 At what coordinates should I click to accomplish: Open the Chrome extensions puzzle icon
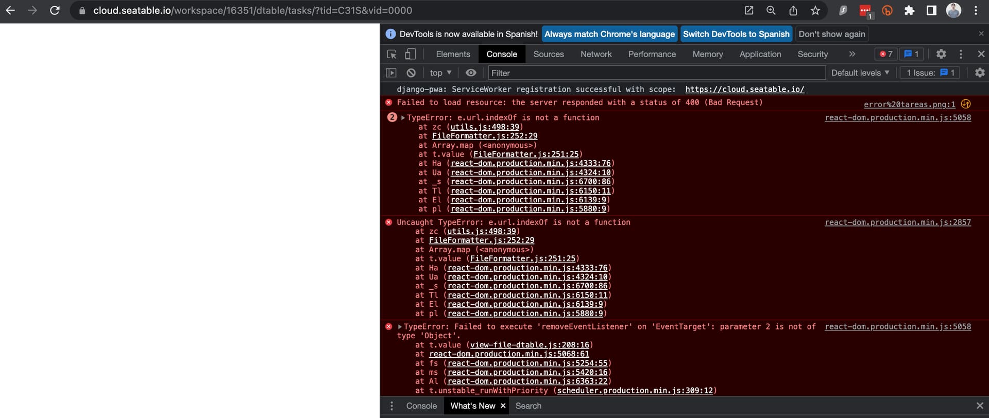point(909,10)
